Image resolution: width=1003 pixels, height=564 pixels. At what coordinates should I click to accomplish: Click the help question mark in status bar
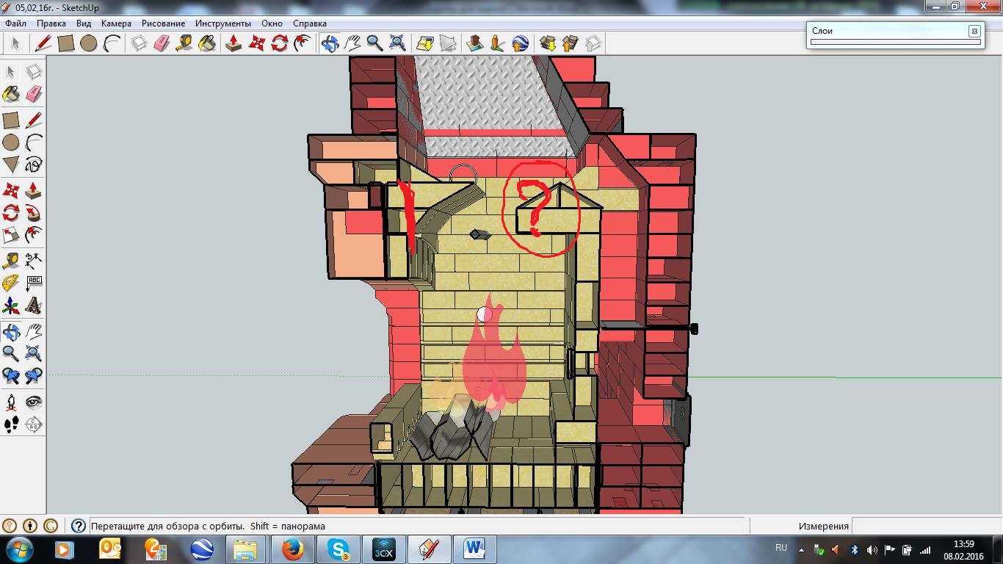tap(79, 526)
